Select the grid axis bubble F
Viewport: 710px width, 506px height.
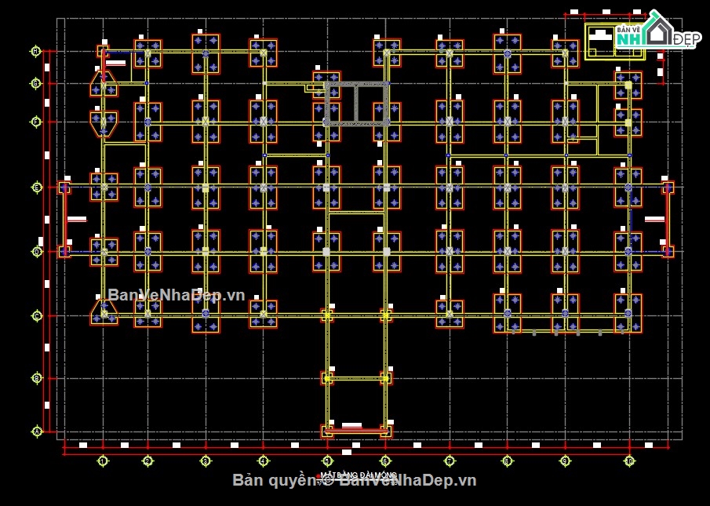pos(36,122)
